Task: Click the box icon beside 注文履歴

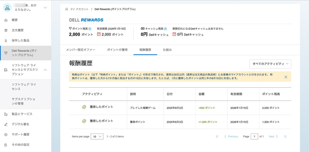Action: (6, 30)
